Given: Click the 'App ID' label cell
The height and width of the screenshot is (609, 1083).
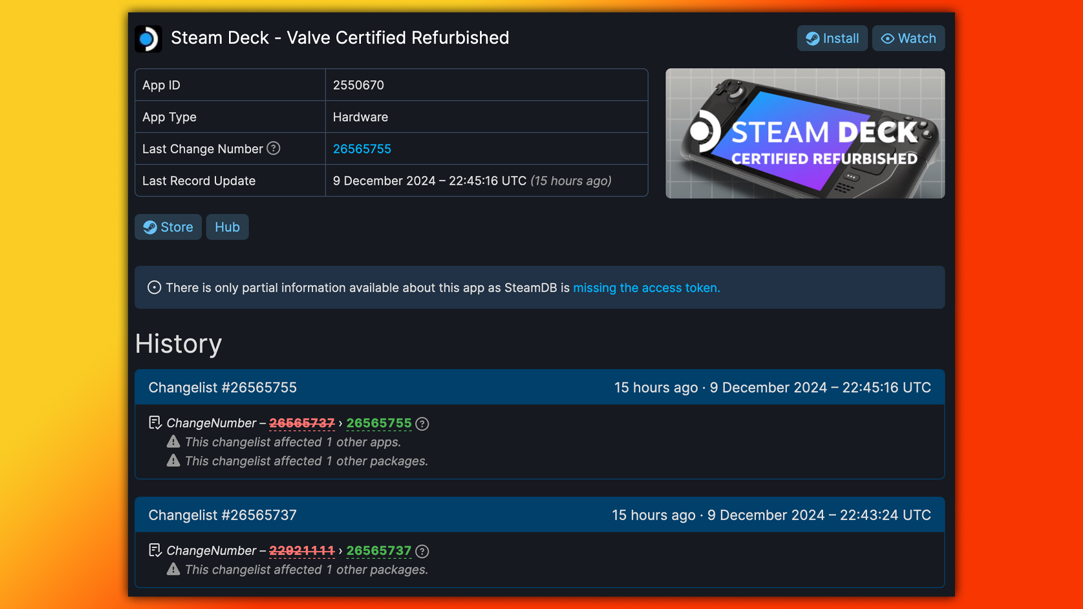Looking at the screenshot, I should (x=230, y=85).
